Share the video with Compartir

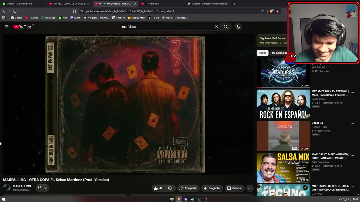coord(188,188)
